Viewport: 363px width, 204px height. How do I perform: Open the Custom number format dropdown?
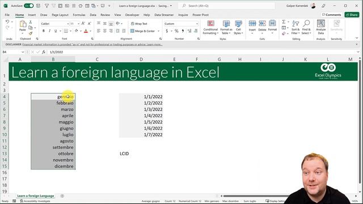[x=197, y=24]
